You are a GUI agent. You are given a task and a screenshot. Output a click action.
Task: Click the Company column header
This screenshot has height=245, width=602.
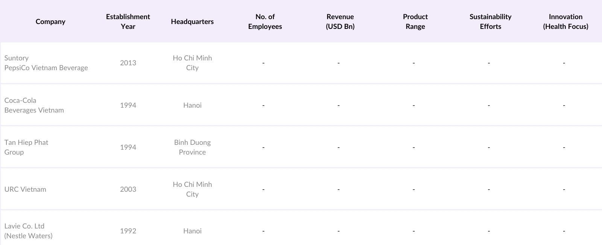pyautogui.click(x=50, y=21)
